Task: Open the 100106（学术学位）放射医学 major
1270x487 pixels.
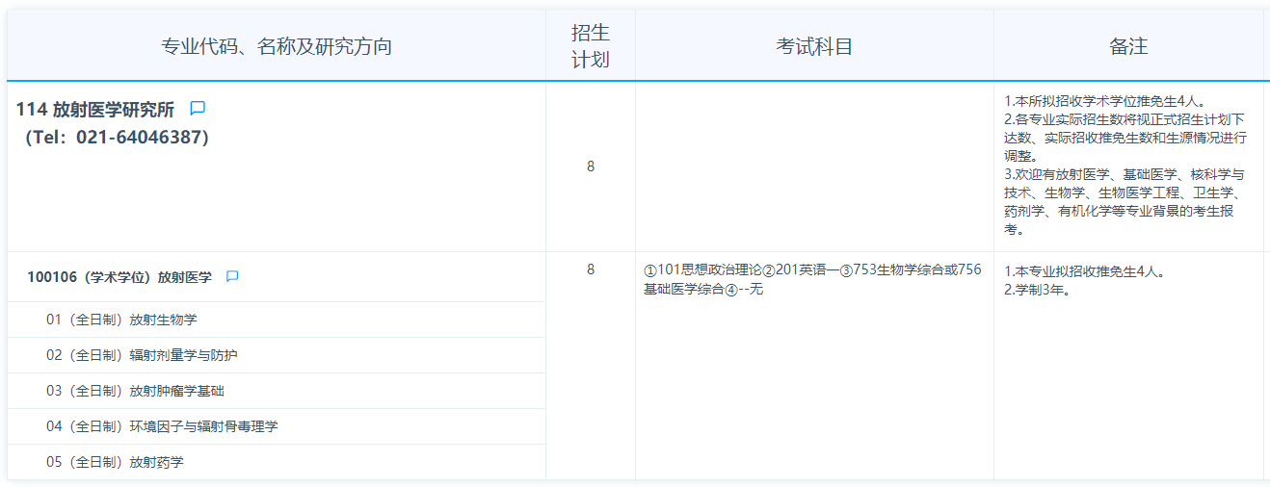Action: click(x=119, y=277)
